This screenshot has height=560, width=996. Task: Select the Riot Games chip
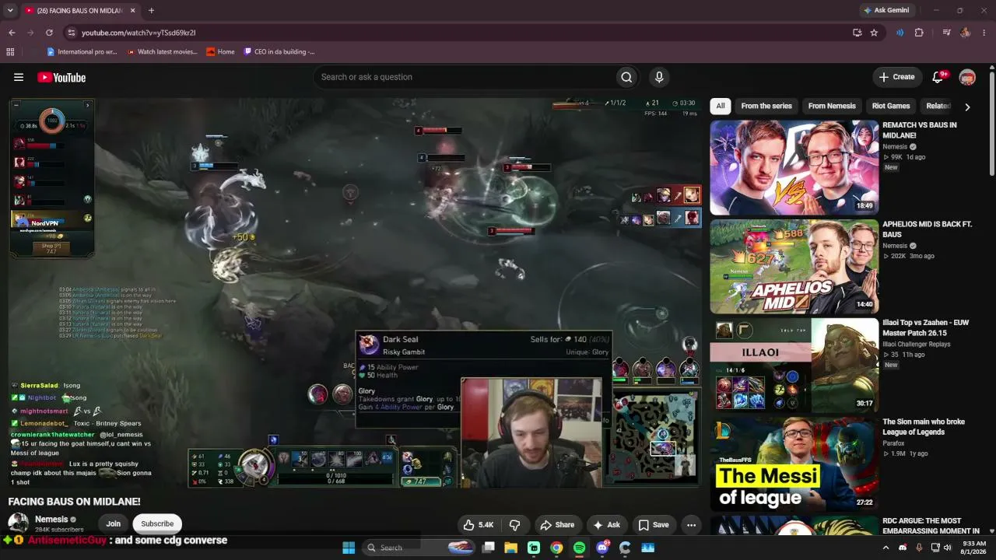(891, 106)
